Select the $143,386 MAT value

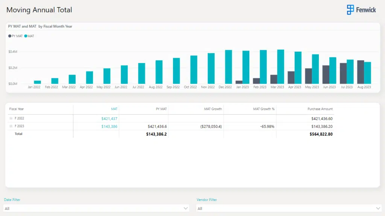(x=109, y=126)
